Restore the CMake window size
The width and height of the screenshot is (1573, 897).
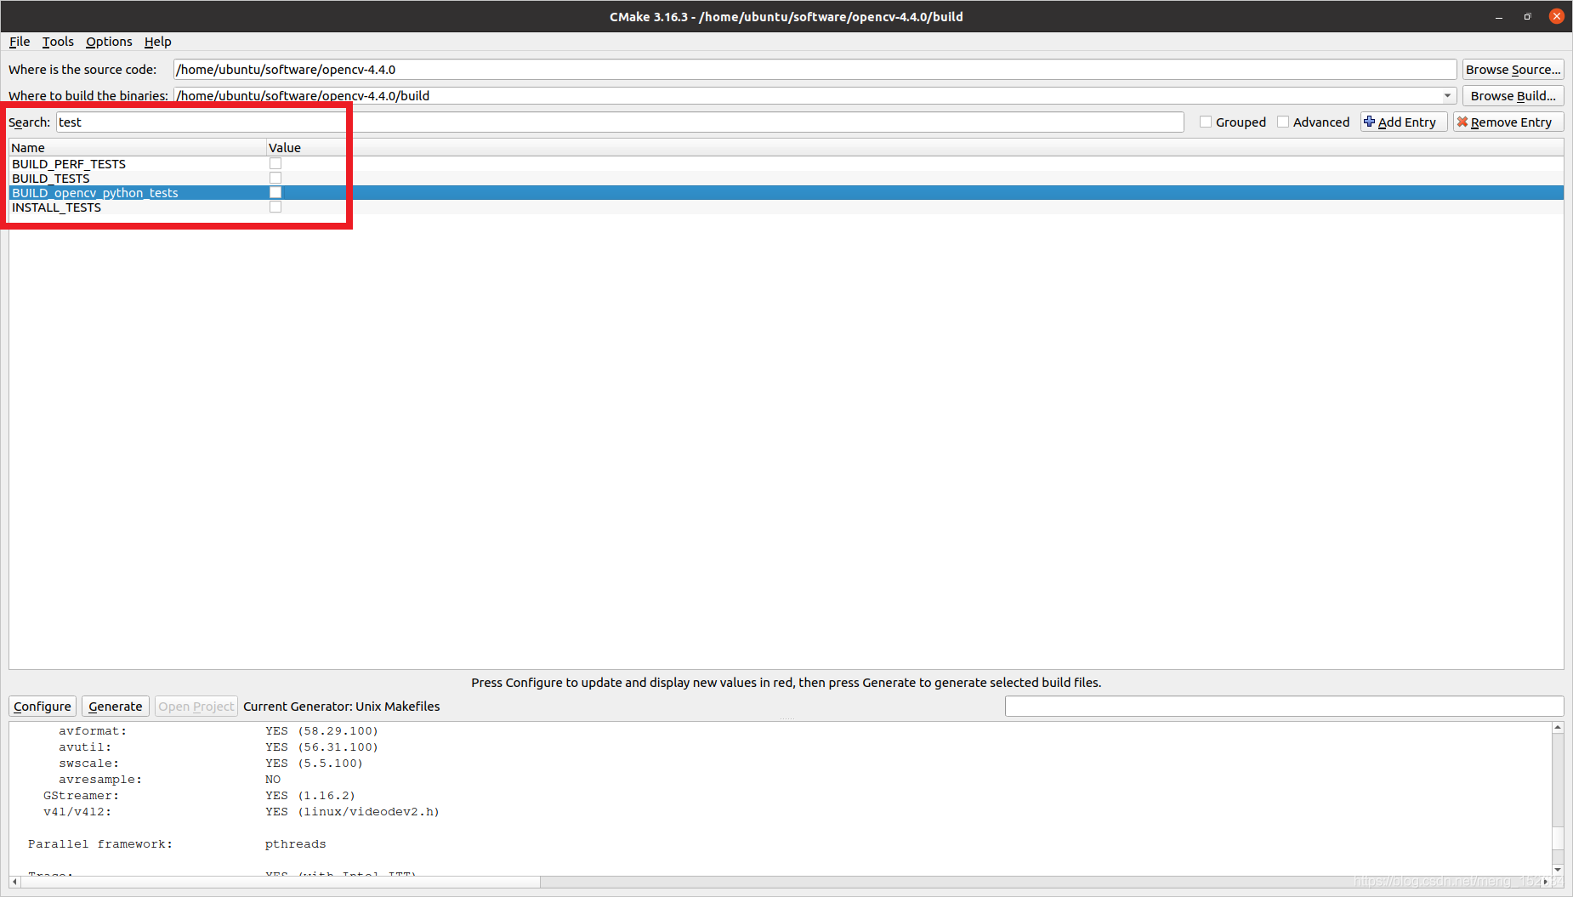click(1527, 17)
